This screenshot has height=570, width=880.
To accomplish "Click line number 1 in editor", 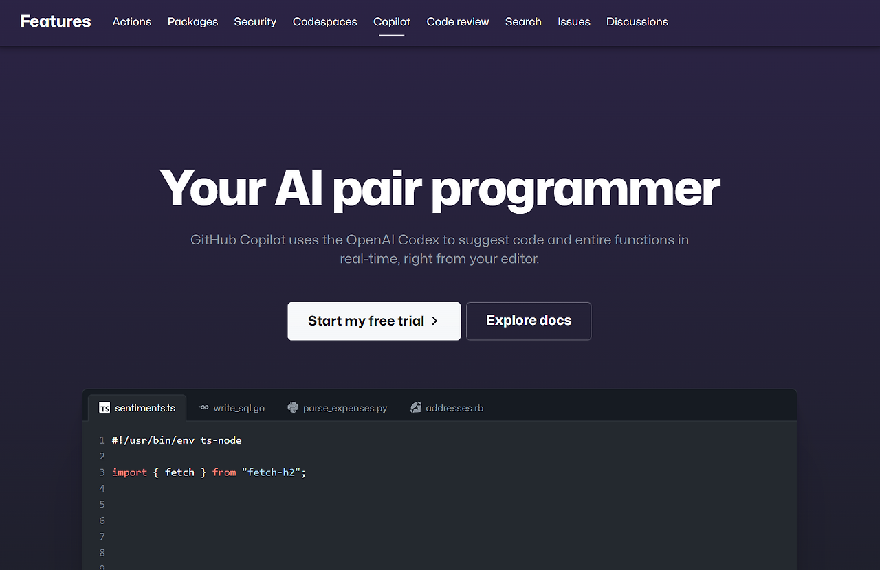I will click(x=102, y=440).
